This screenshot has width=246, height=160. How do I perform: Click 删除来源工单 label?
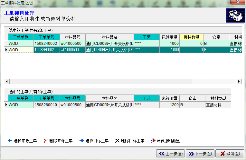[61, 141]
